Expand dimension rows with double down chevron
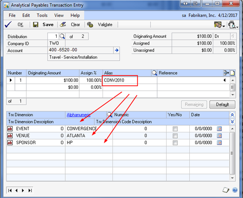 (232, 122)
